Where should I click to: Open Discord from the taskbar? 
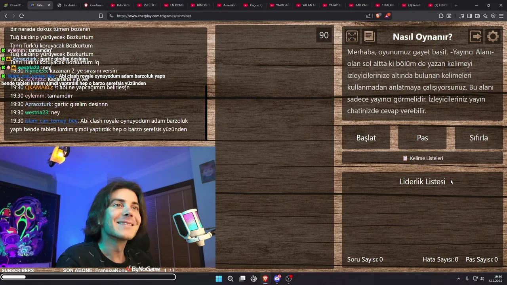coord(277,279)
